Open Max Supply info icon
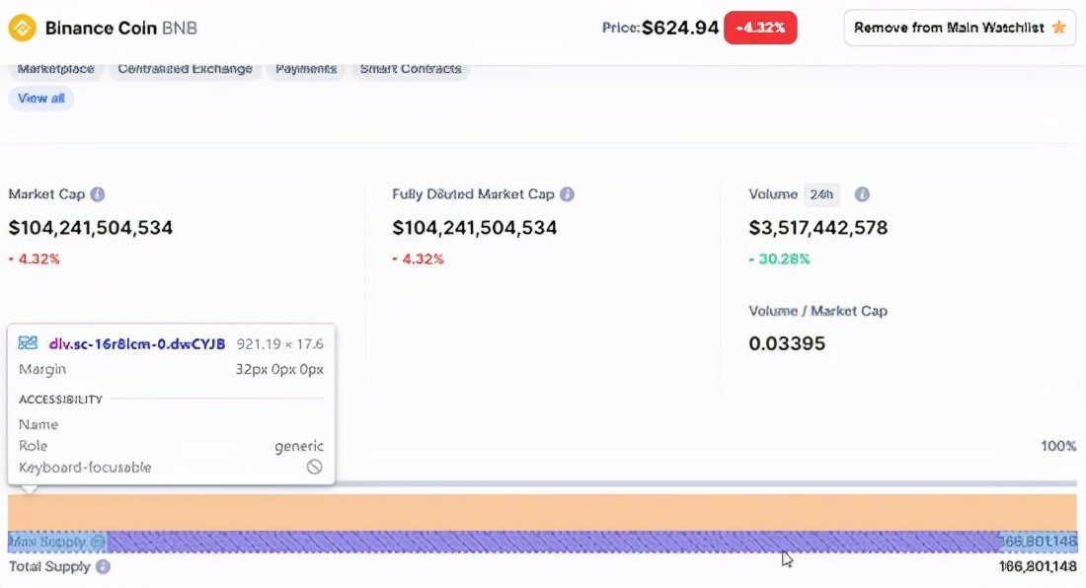 click(x=99, y=542)
